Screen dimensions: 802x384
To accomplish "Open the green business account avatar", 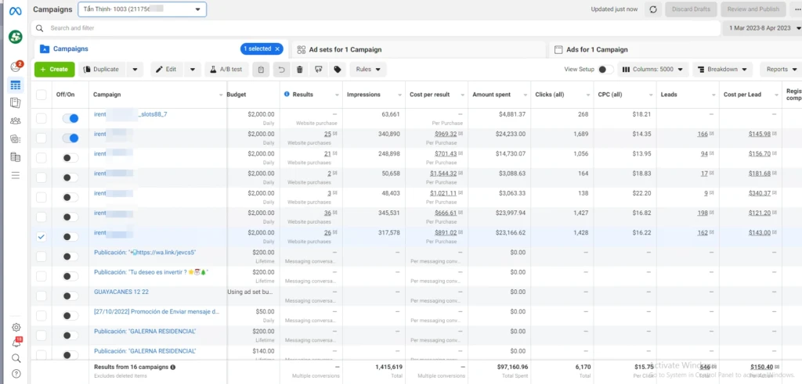I will (x=16, y=36).
